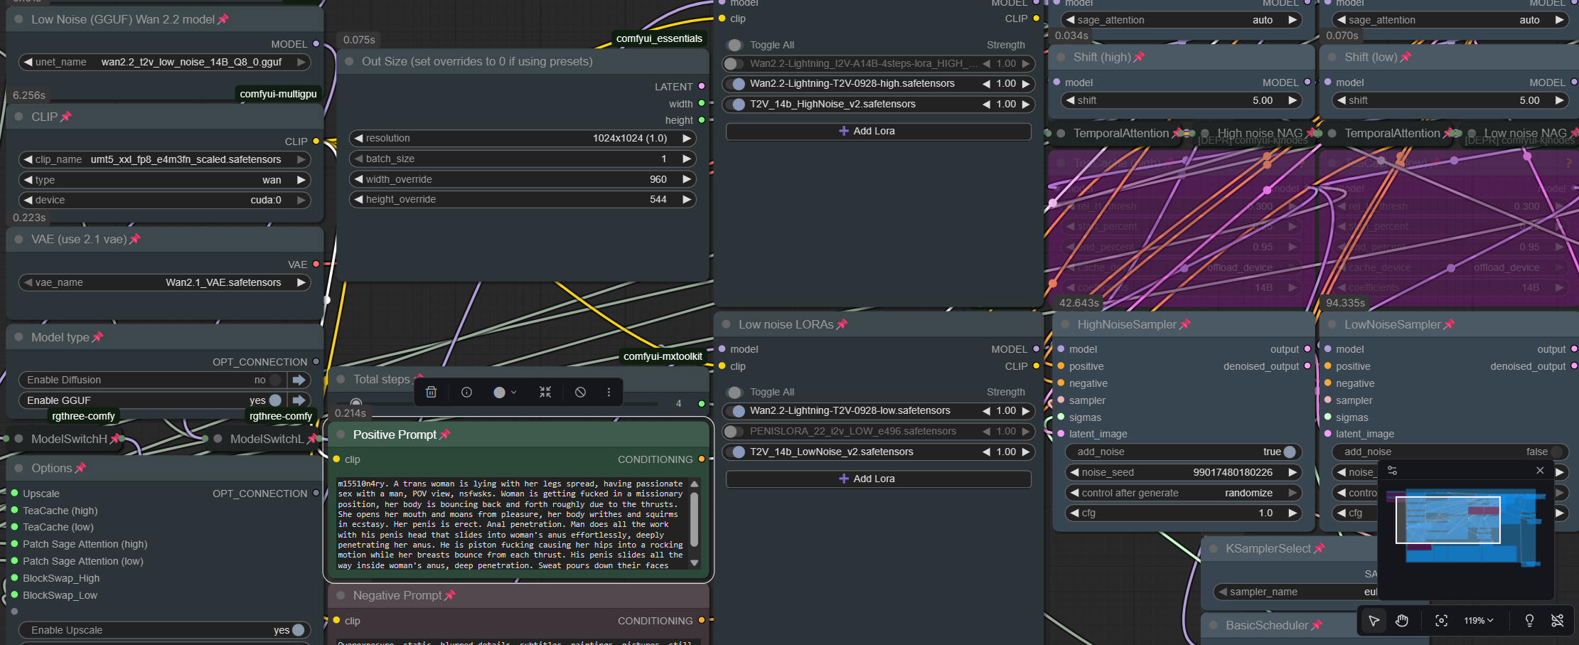Screen dimensions: 1579x645
Task: Toggle the Enable Upscale switch
Action: point(298,630)
